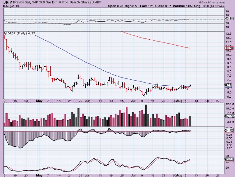Click the last price tag 6.37 on the price axis
The width and height of the screenshot is (235, 177).
(229, 85)
